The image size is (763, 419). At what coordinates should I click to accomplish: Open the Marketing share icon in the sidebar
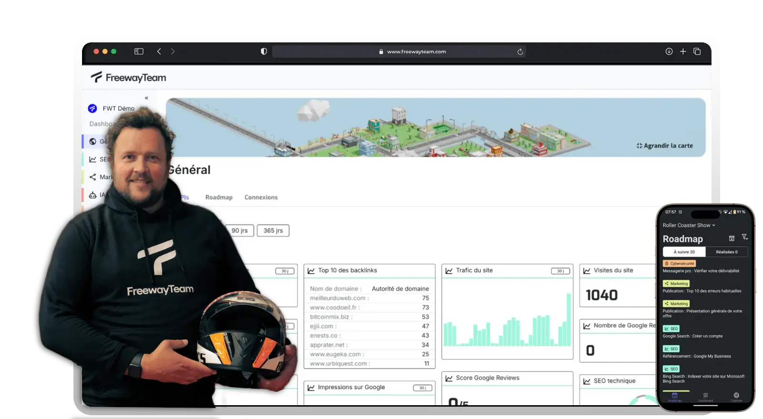[93, 177]
